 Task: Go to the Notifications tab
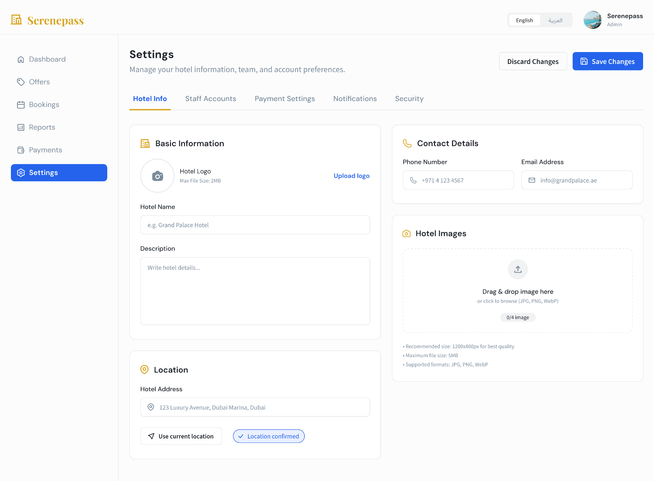tap(355, 99)
